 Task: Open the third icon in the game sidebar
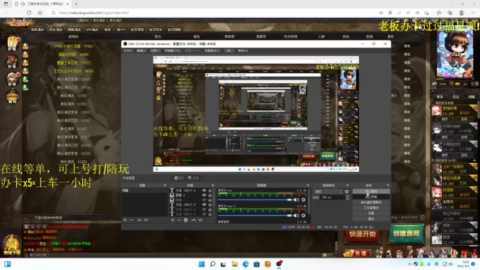13,79
